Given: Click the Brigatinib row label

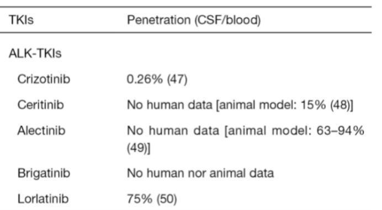Looking at the screenshot, I should (44, 174).
